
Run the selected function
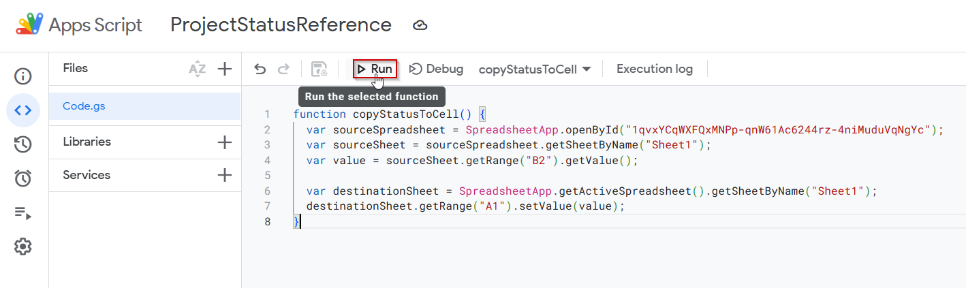click(375, 69)
